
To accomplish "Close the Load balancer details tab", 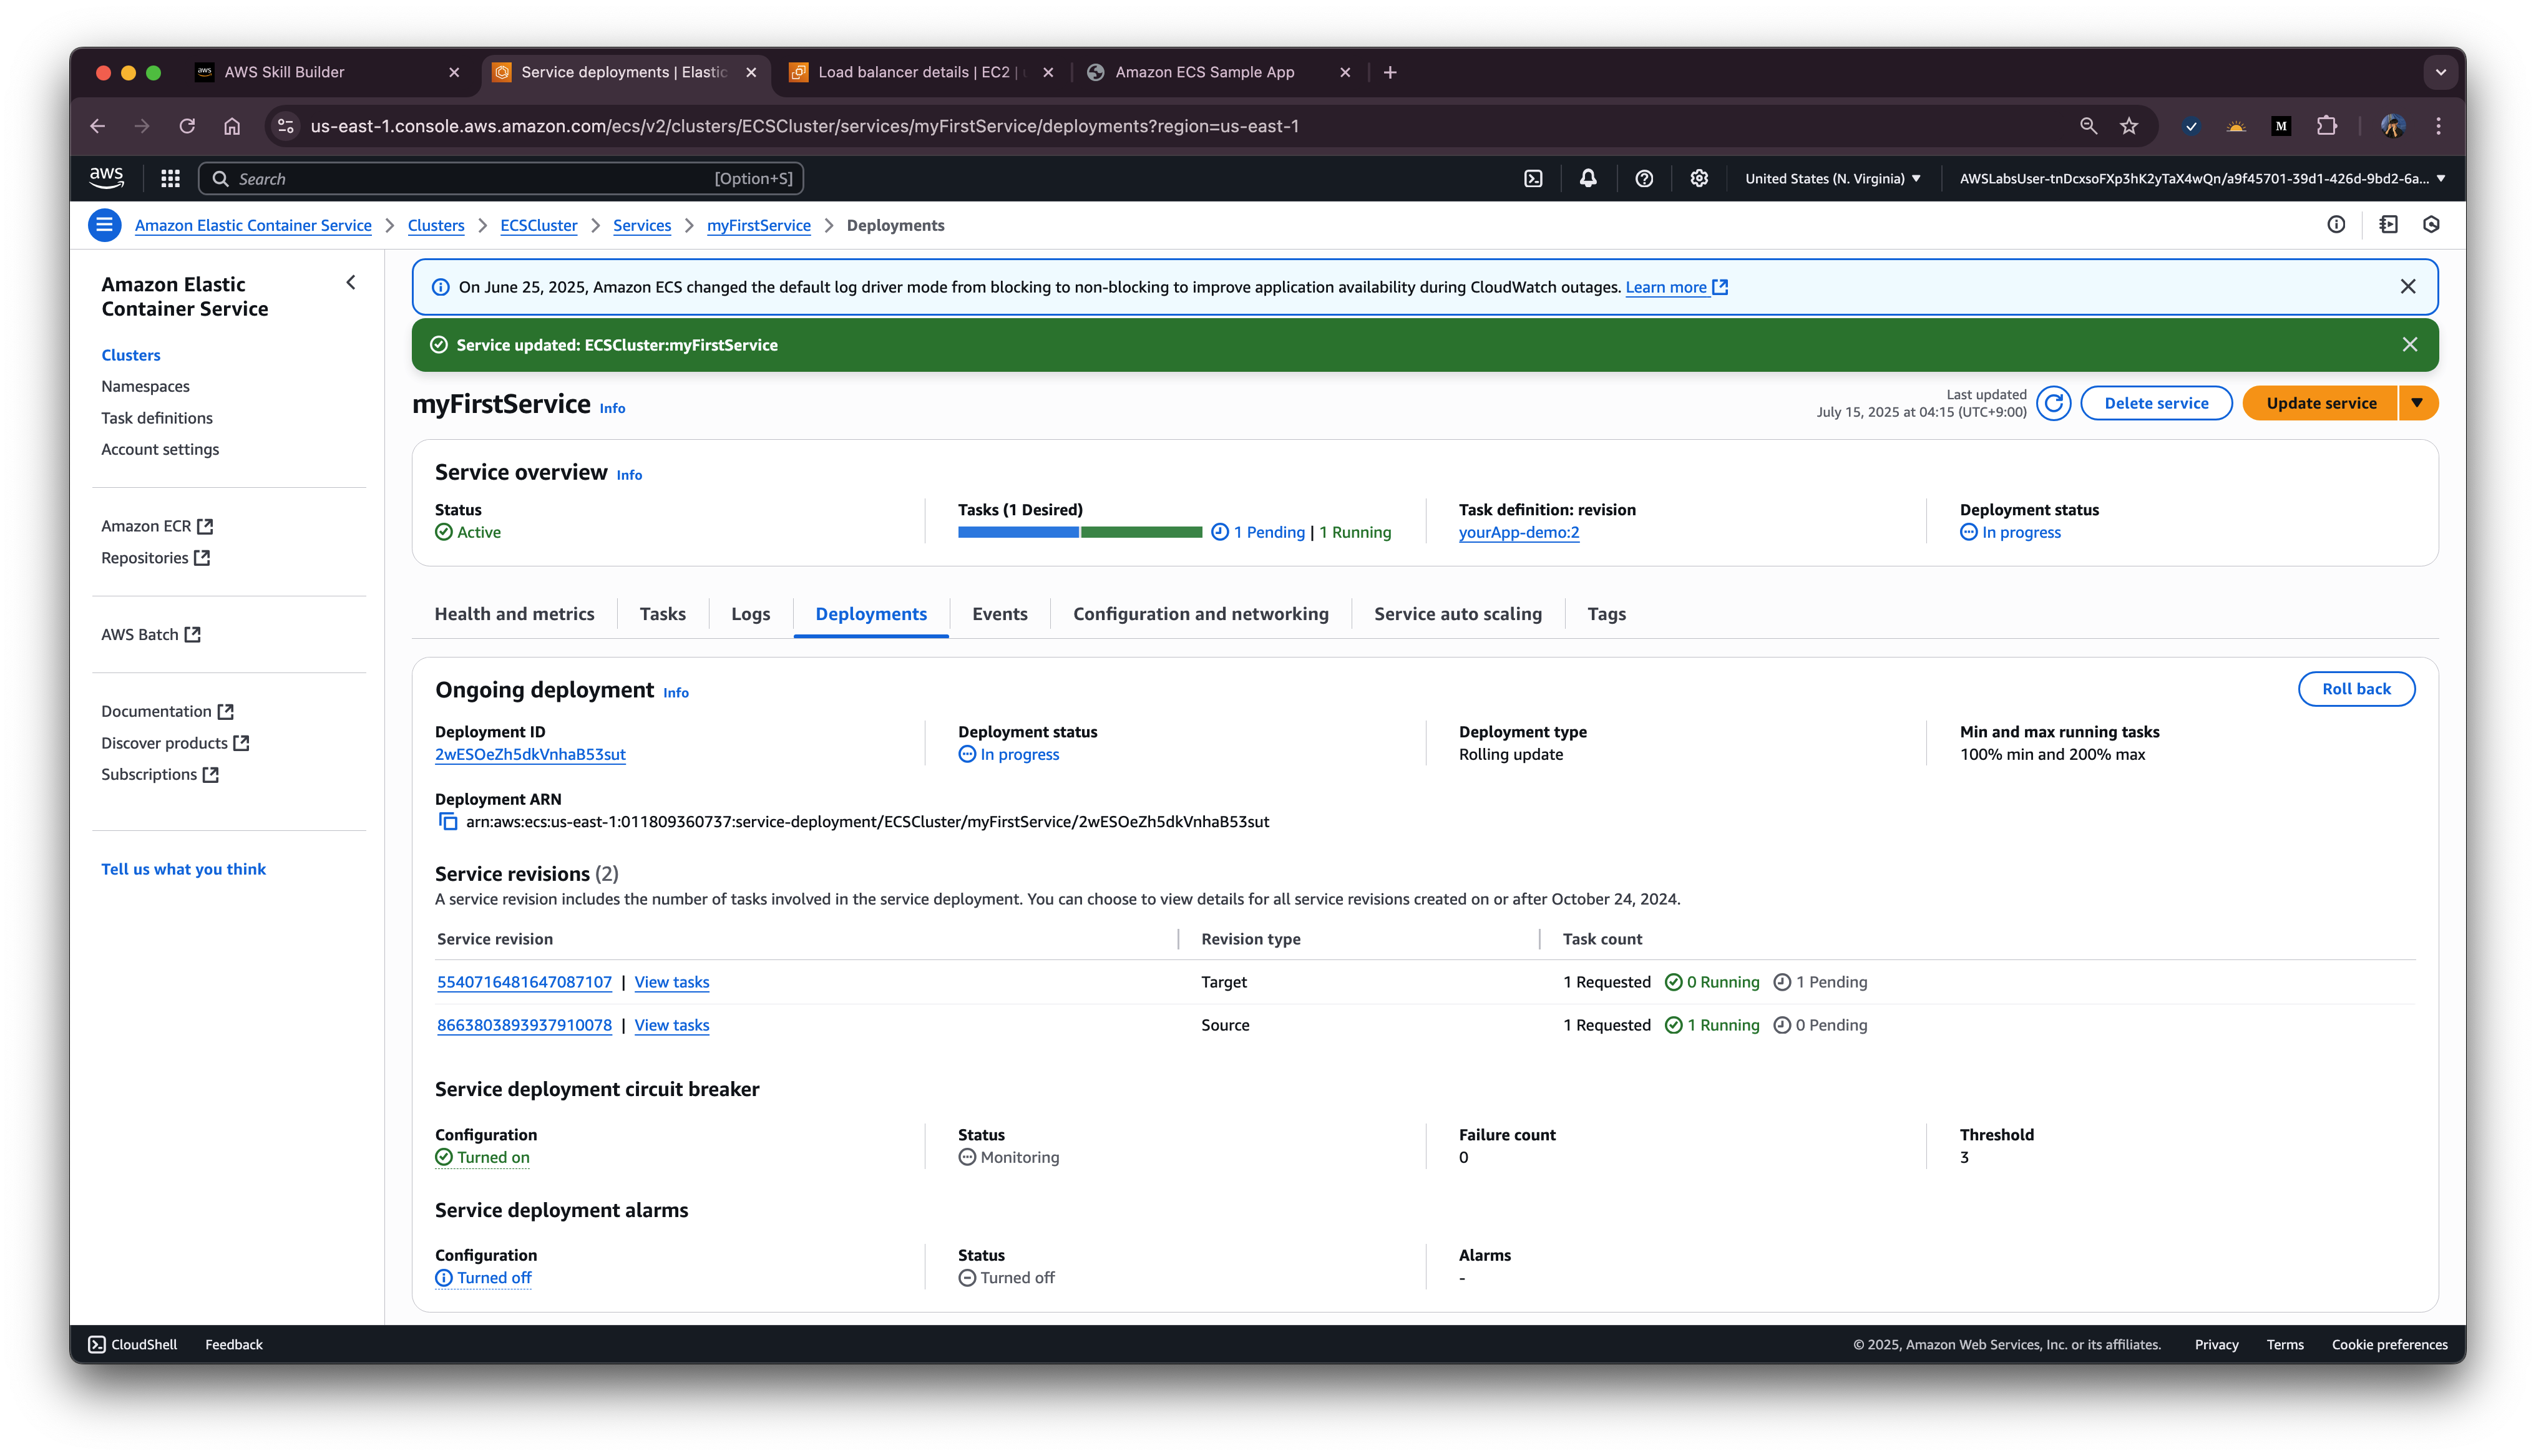I will pos(1048,72).
